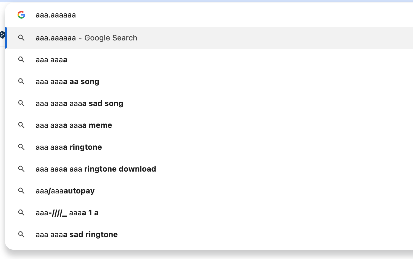Click the text field containing aaa.aaaaaa
Viewport: 413px width, 259px height.
164,15
